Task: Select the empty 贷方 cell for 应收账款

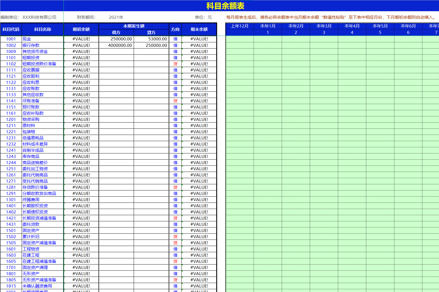Action: pyautogui.click(x=151, y=88)
